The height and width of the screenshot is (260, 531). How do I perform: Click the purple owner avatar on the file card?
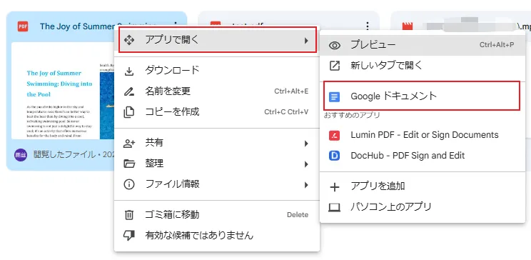(20, 155)
